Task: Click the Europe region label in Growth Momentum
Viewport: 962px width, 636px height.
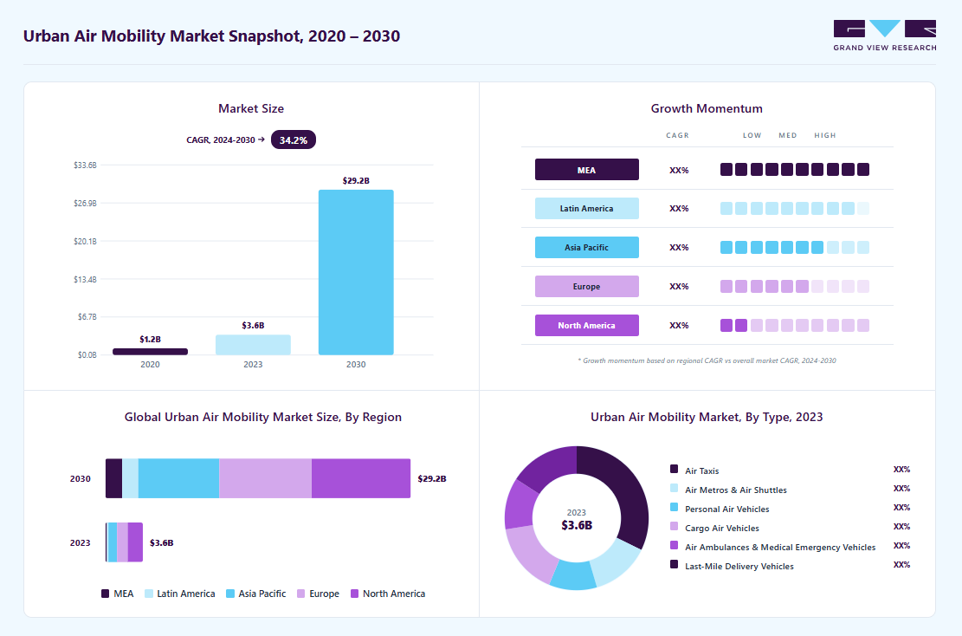Action: [x=586, y=286]
